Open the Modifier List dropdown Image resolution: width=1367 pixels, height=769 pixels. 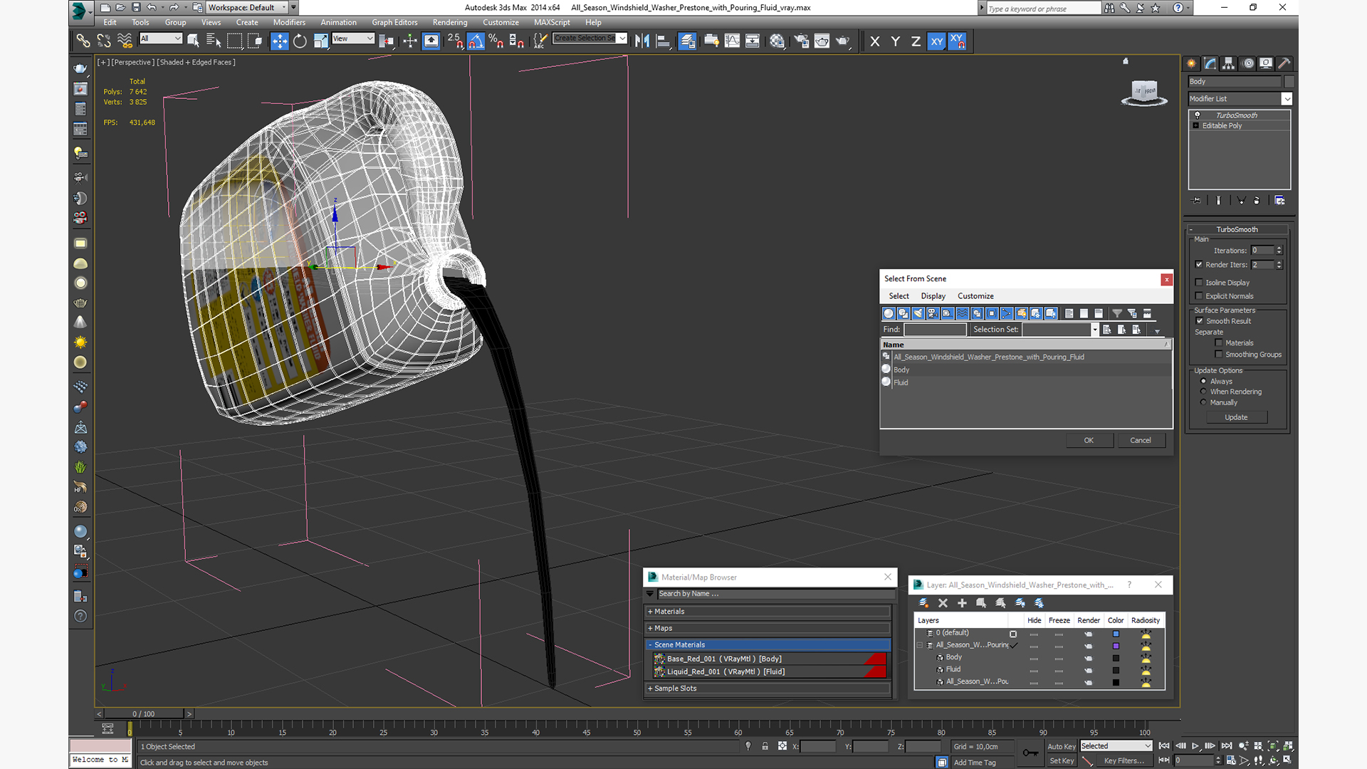[1240, 99]
